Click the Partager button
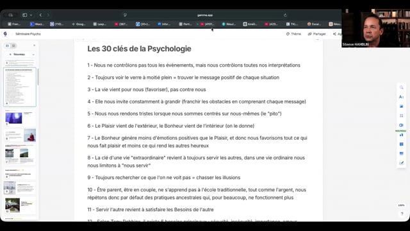The width and height of the screenshot is (410, 231). (x=316, y=34)
